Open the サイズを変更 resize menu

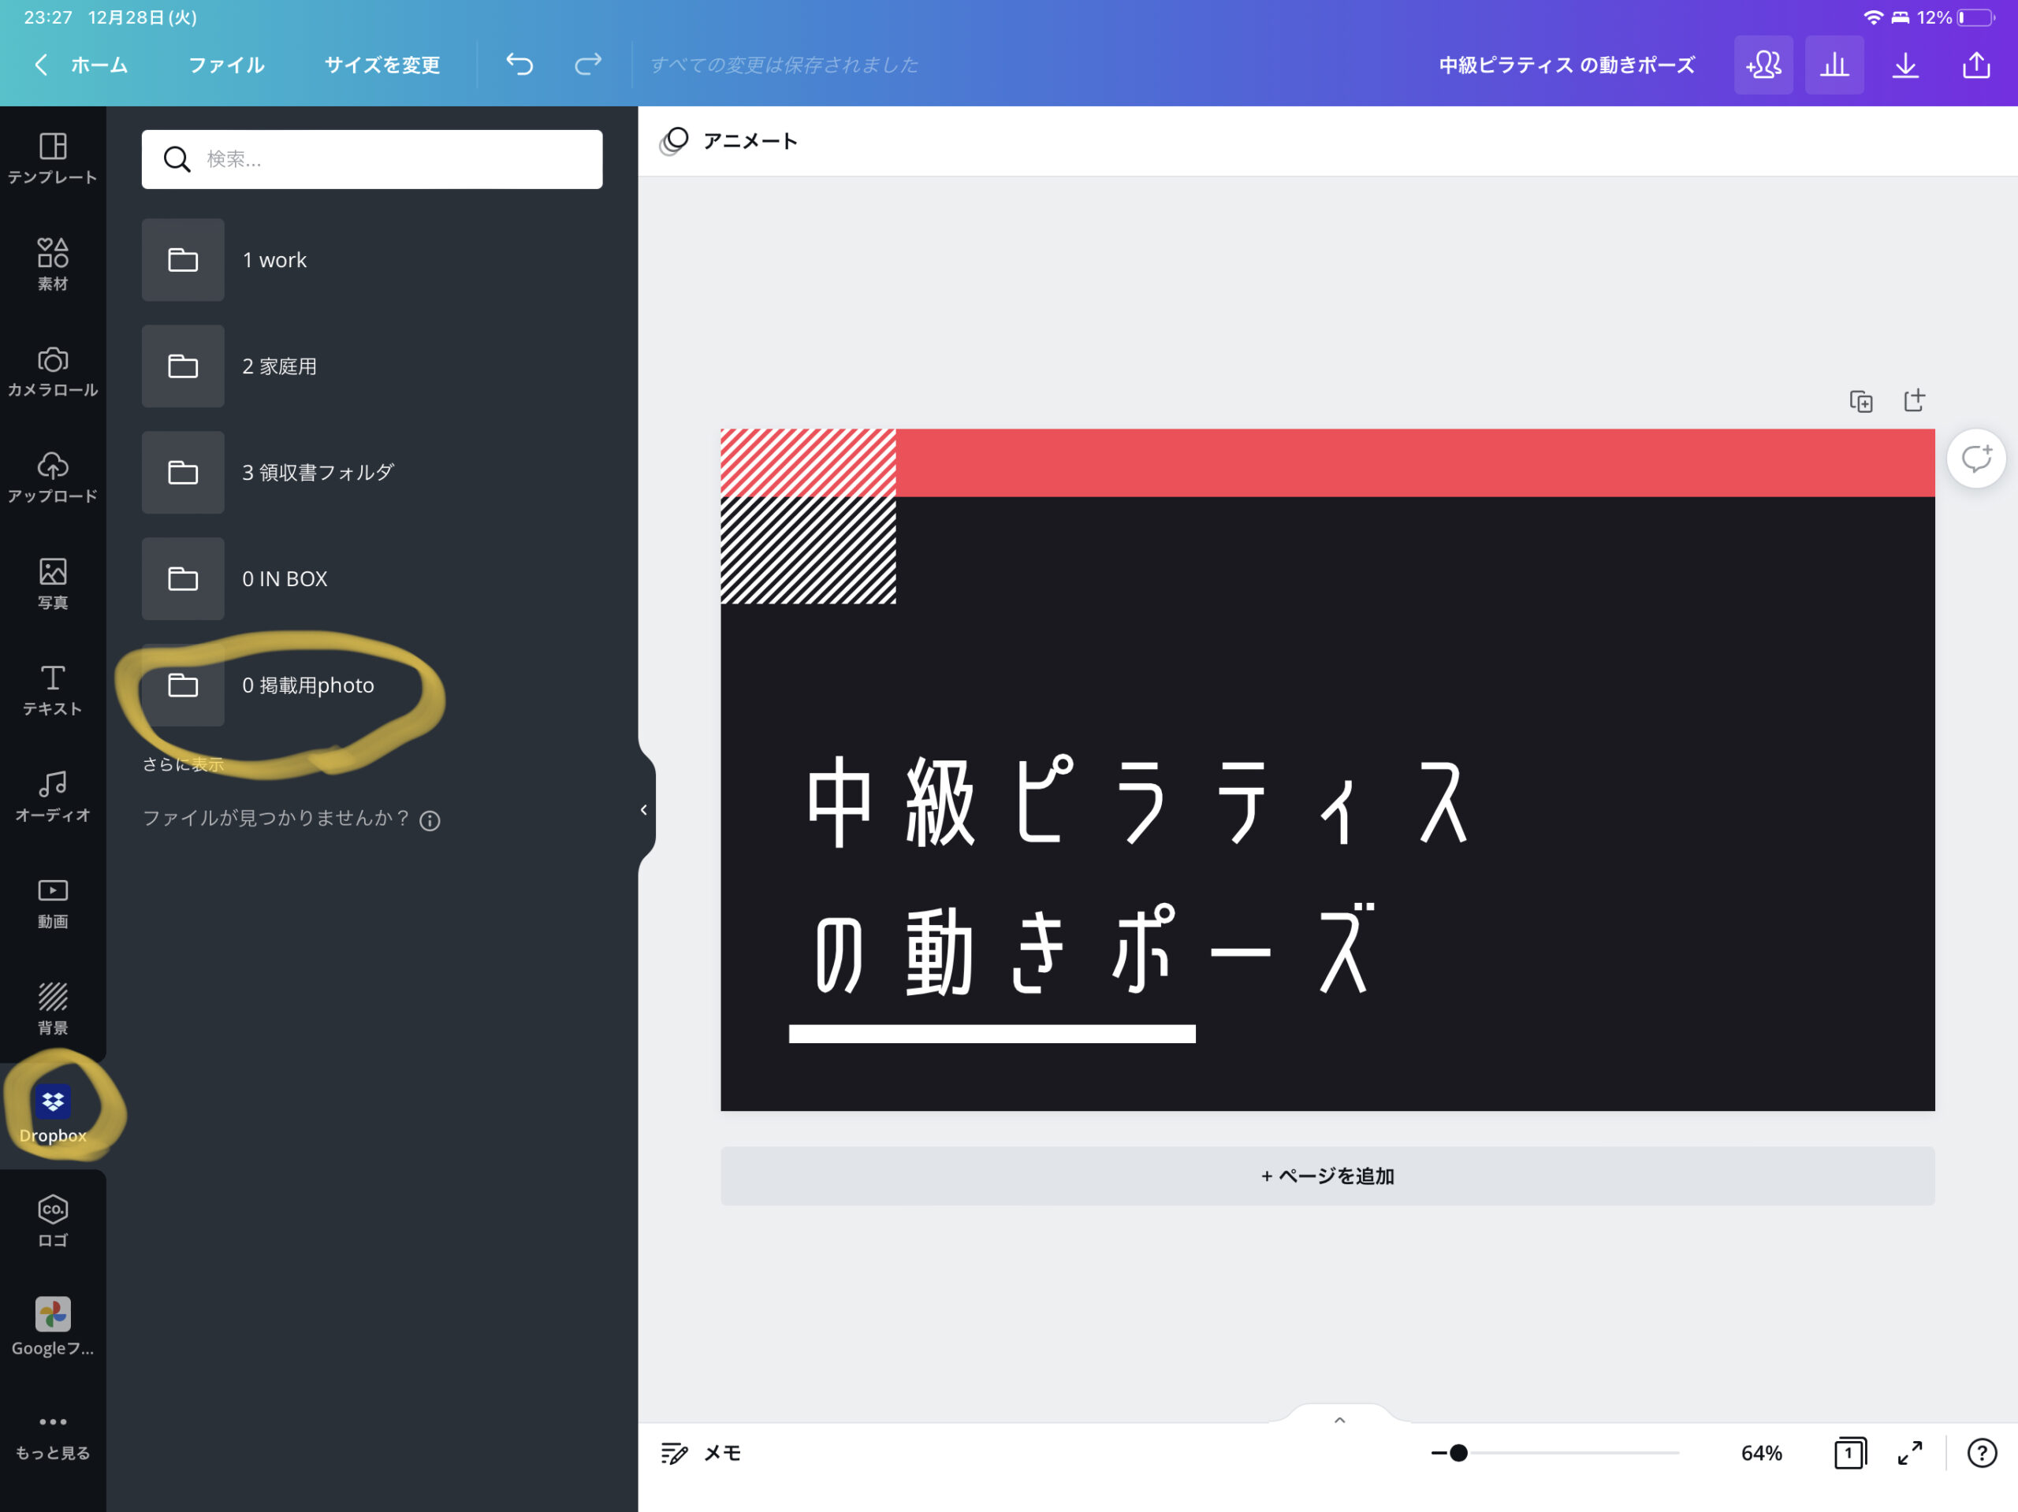click(x=382, y=65)
